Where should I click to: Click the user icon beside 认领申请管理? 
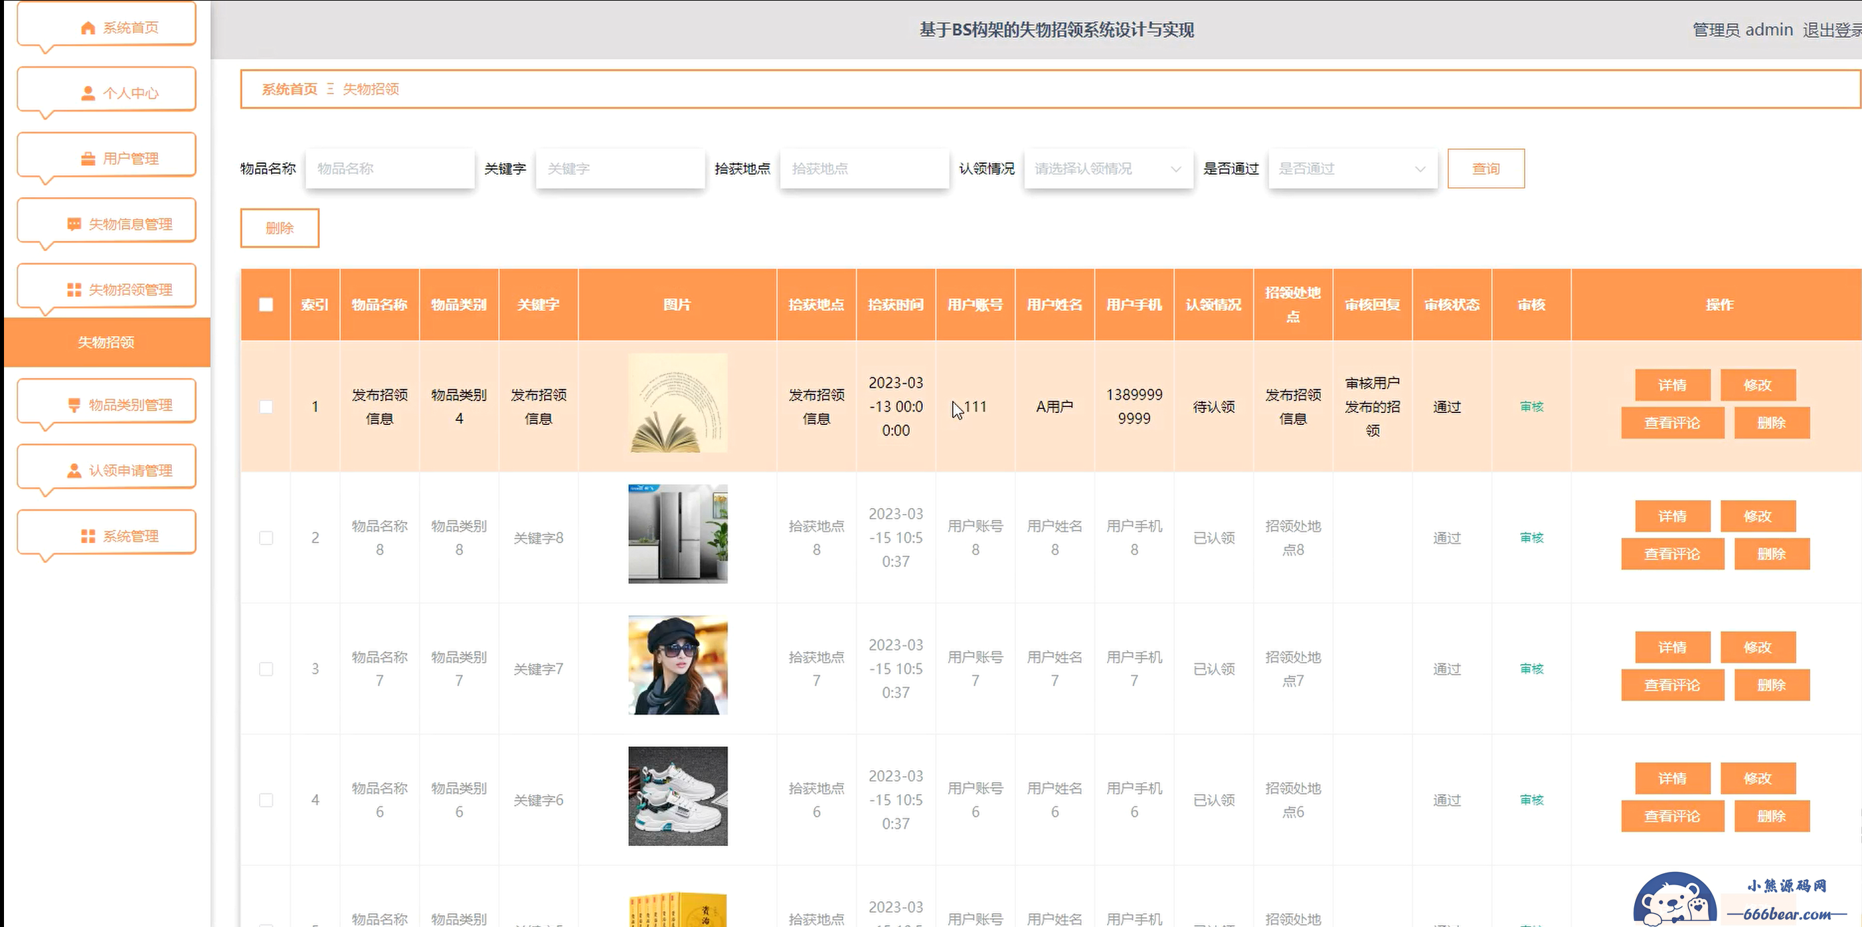tap(74, 471)
